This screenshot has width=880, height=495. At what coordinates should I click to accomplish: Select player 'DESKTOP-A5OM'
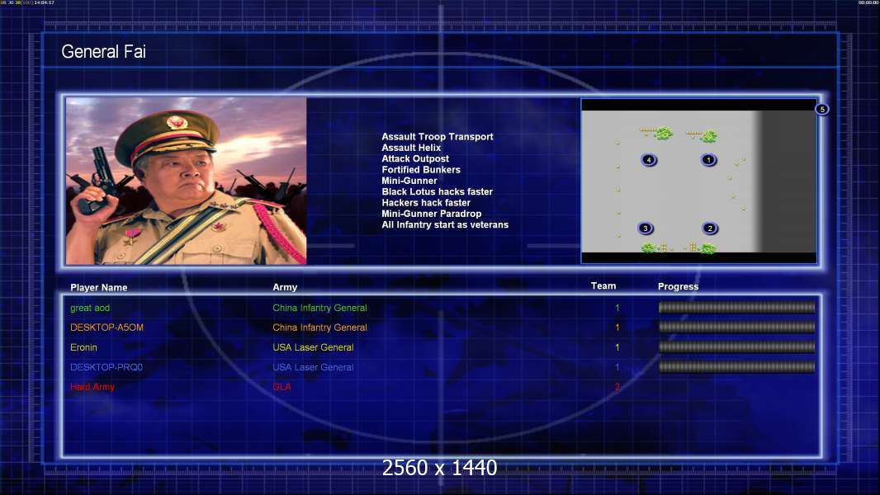(106, 328)
